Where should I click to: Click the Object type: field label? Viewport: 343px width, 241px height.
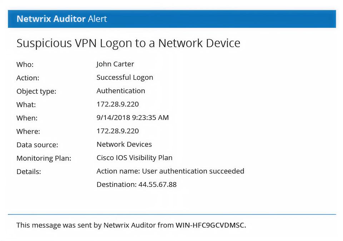(36, 91)
